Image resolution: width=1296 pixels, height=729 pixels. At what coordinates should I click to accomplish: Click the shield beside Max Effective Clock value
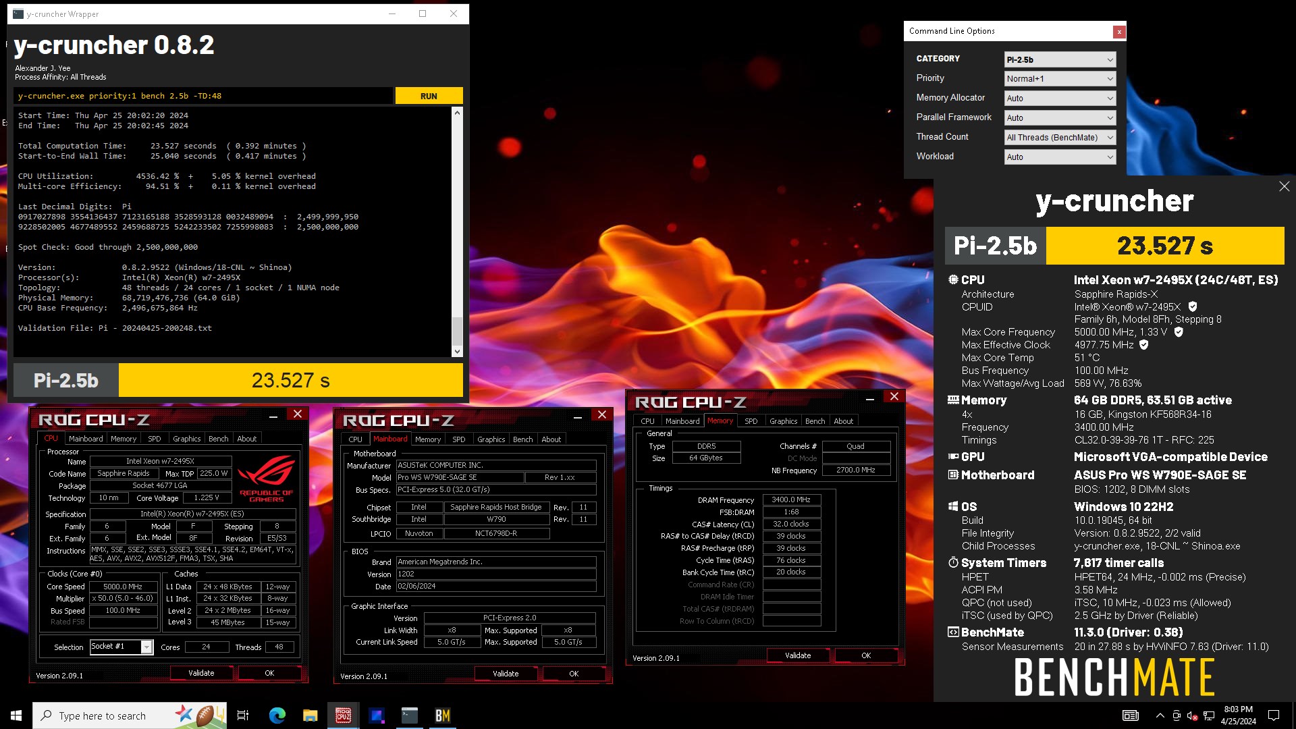(x=1143, y=345)
